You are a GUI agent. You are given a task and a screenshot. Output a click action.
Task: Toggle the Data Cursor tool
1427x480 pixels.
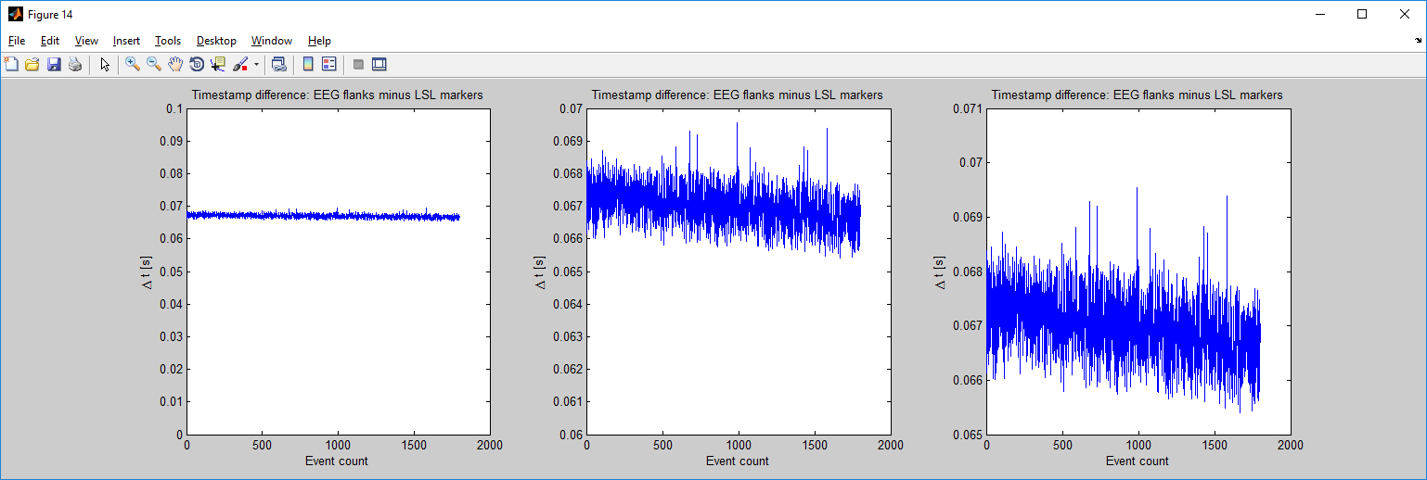coord(218,64)
